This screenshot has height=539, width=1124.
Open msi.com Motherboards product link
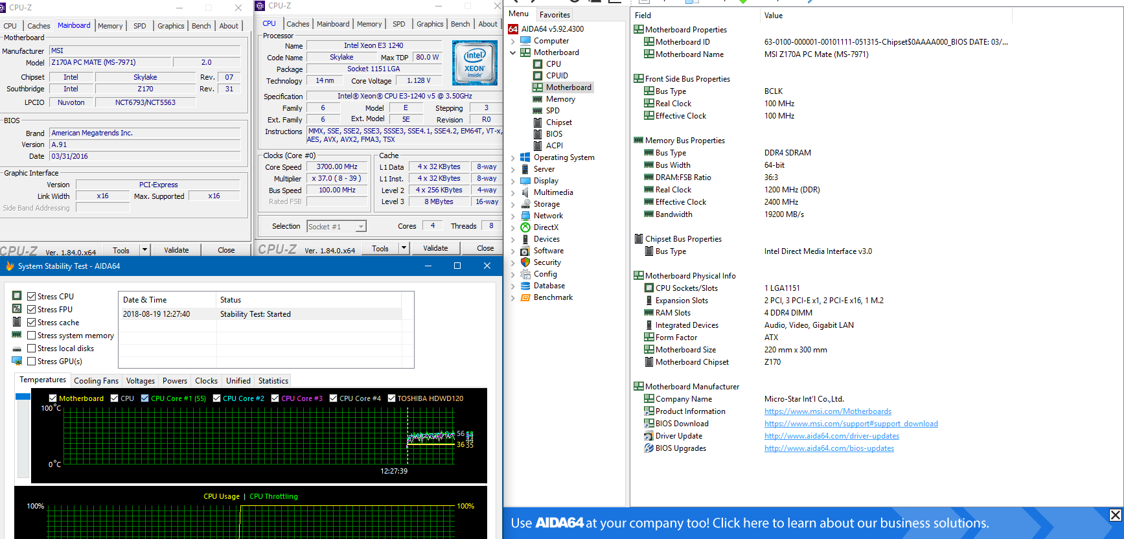click(x=828, y=411)
